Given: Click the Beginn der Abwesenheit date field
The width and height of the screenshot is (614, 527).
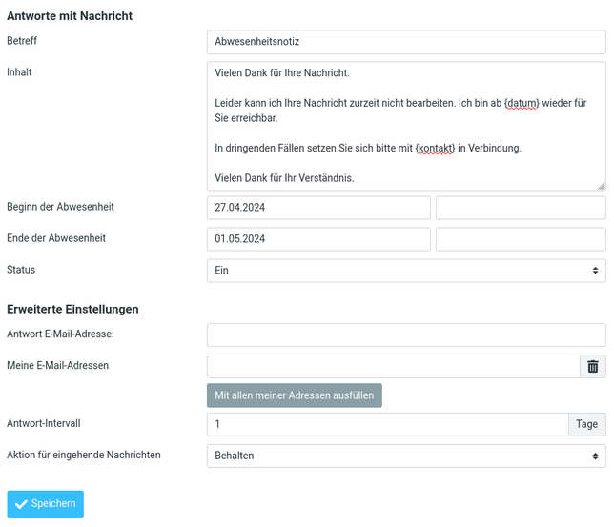Looking at the screenshot, I should (318, 208).
